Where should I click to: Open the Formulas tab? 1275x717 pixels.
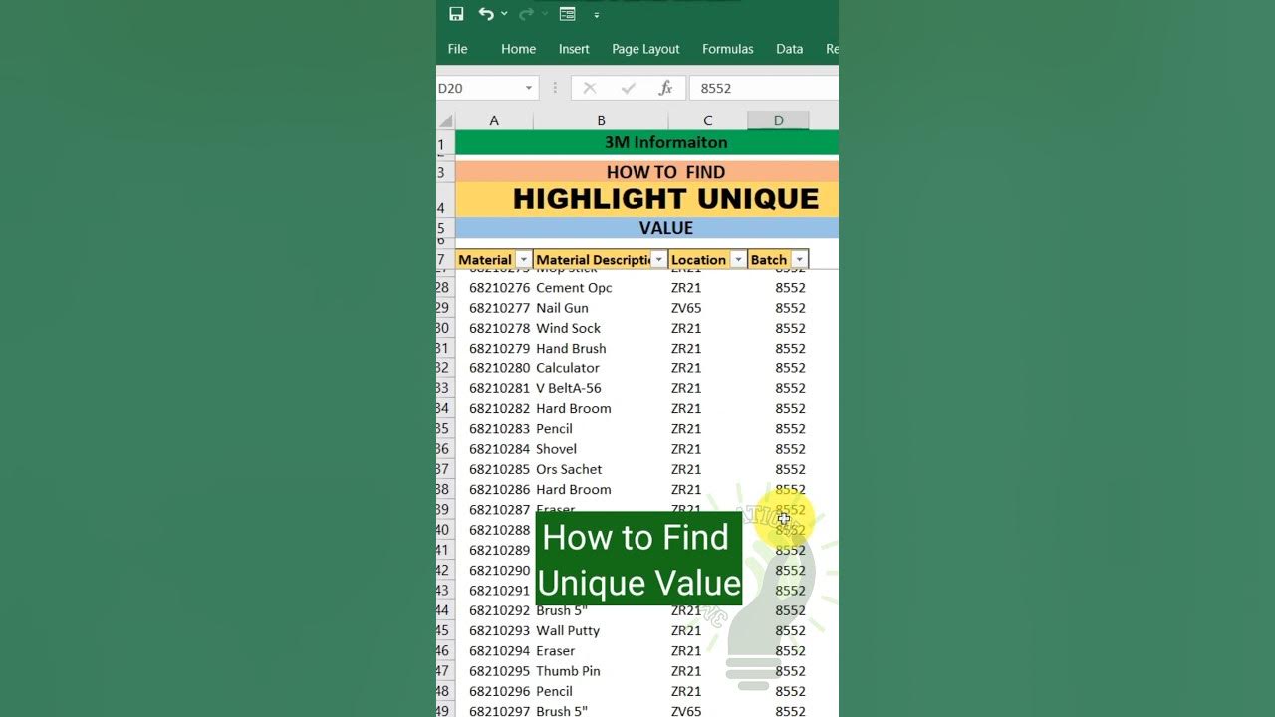[x=727, y=49]
